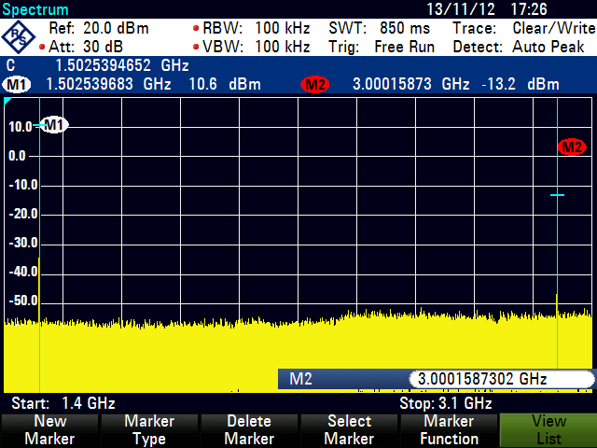Screen dimensions: 597x448
Task: Open the Select Marker softkey
Action: (x=348, y=430)
